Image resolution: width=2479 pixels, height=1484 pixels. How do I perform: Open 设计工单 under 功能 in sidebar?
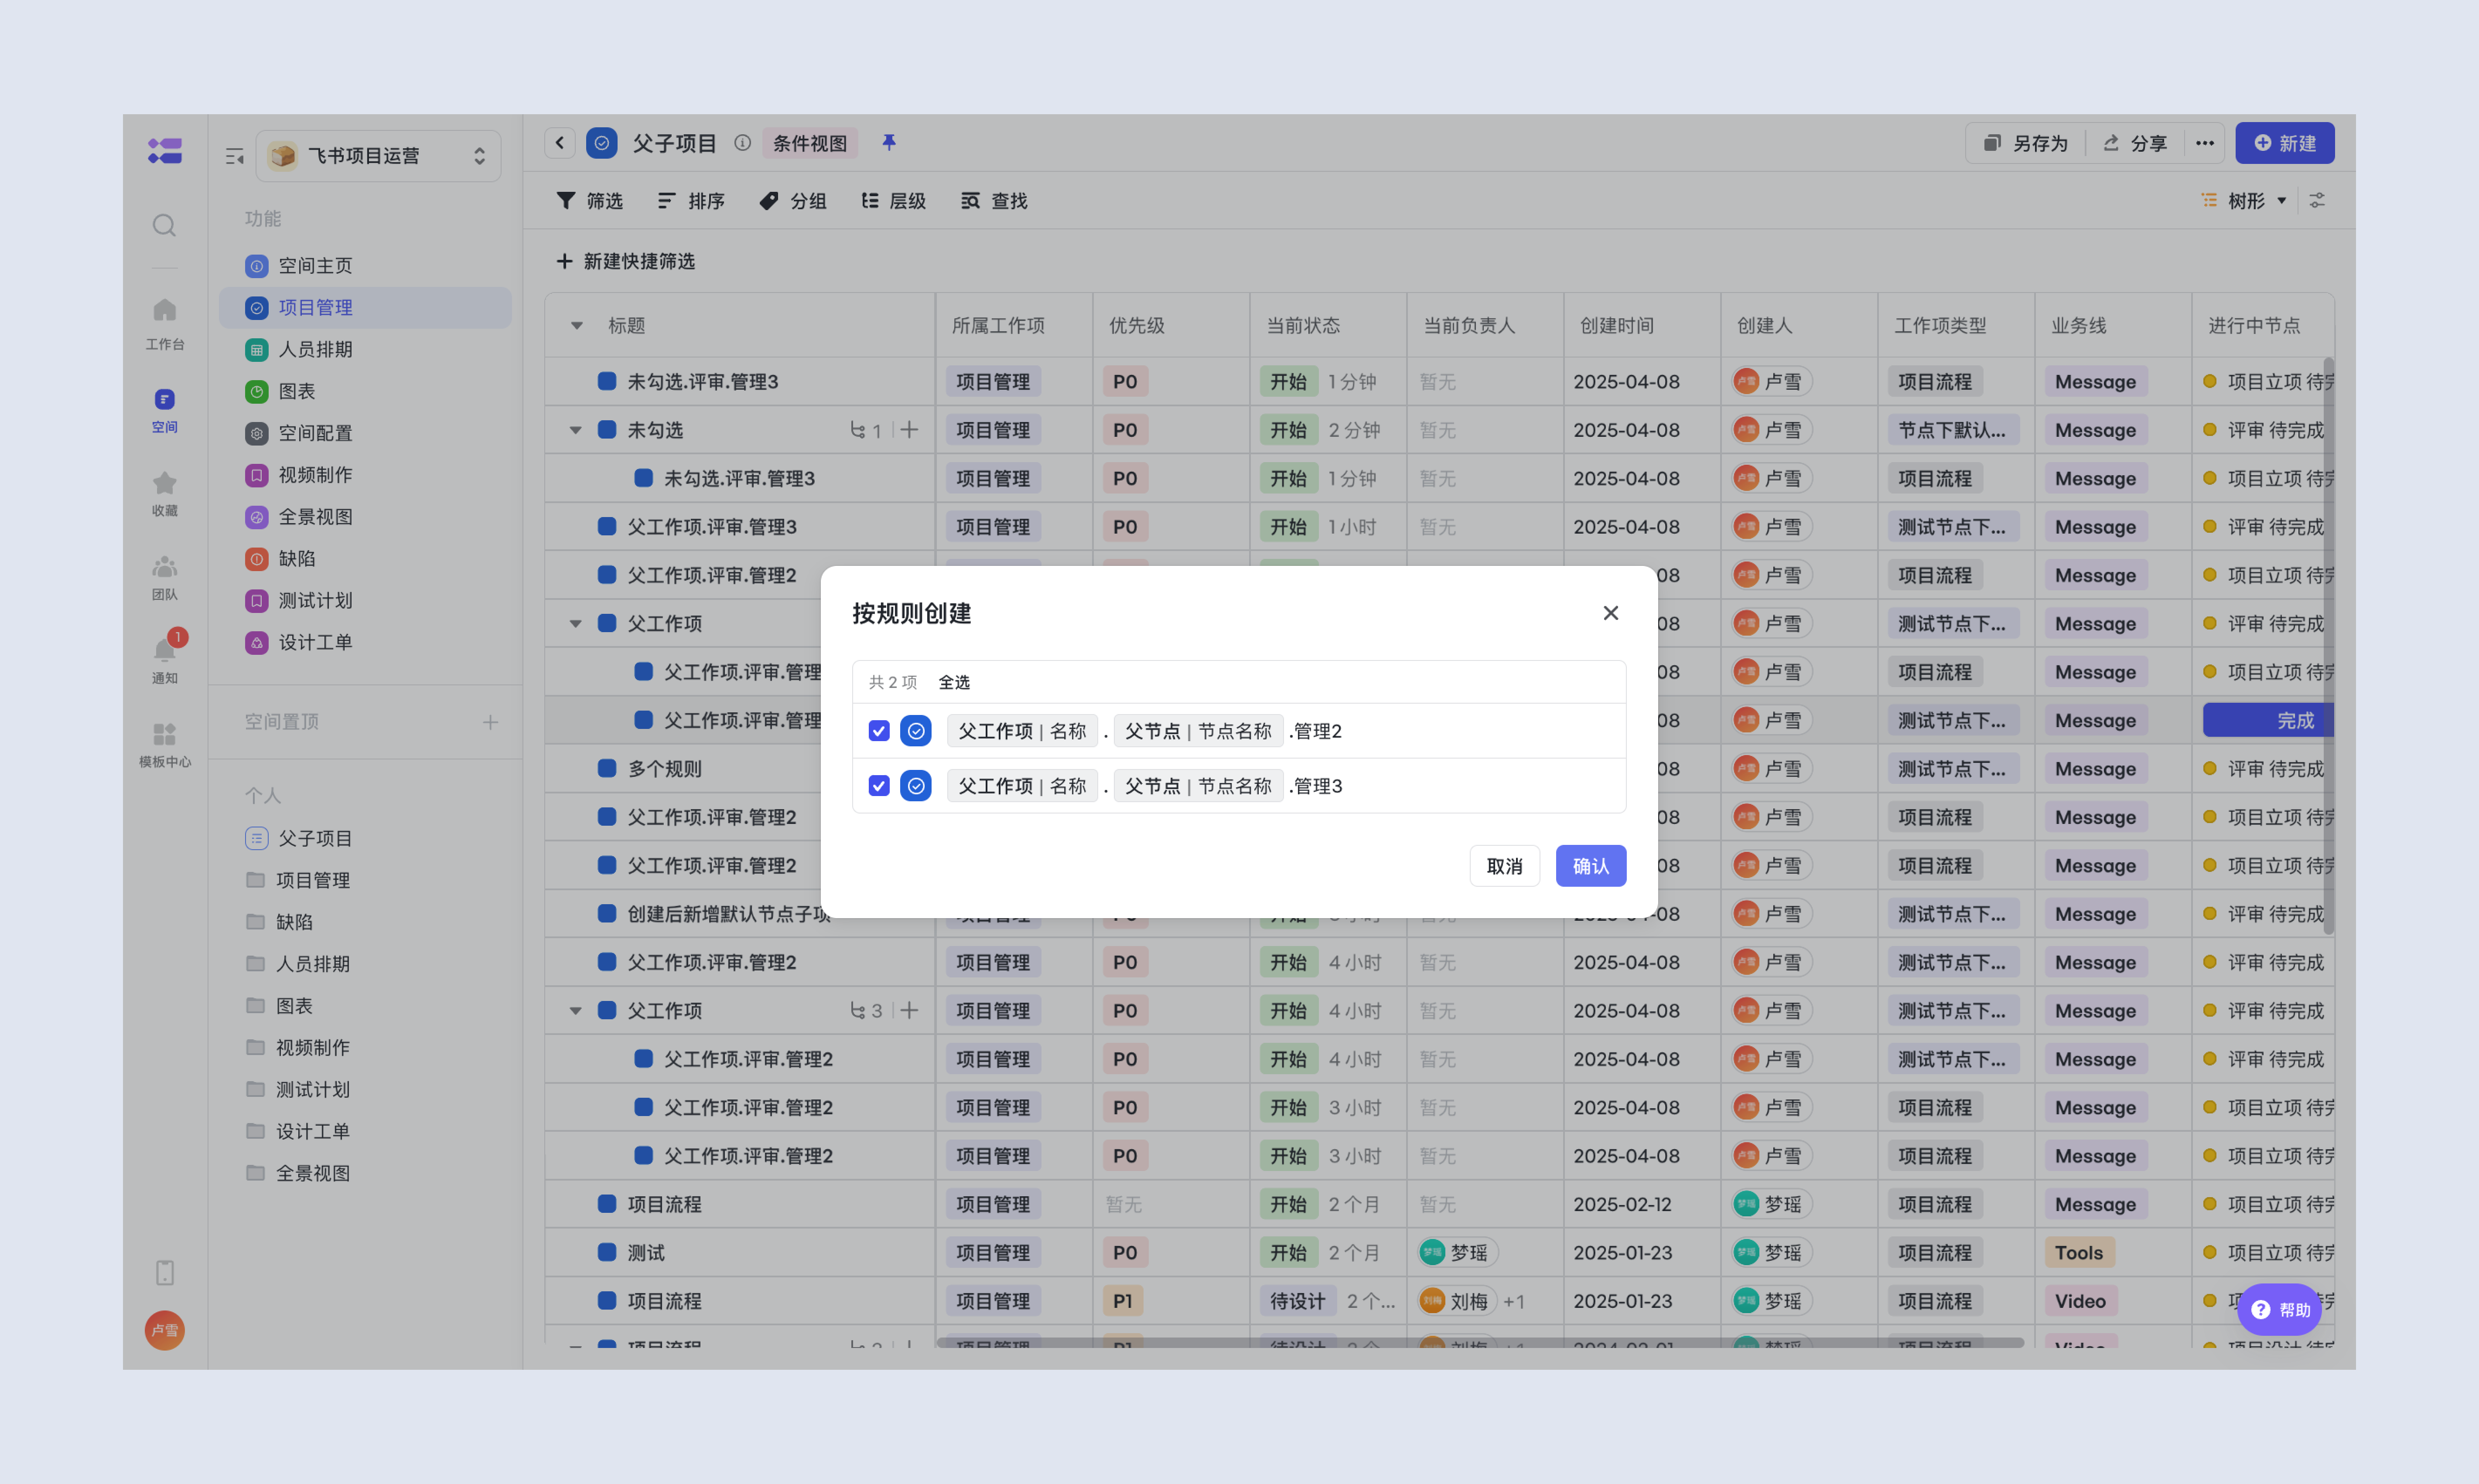tap(365, 643)
